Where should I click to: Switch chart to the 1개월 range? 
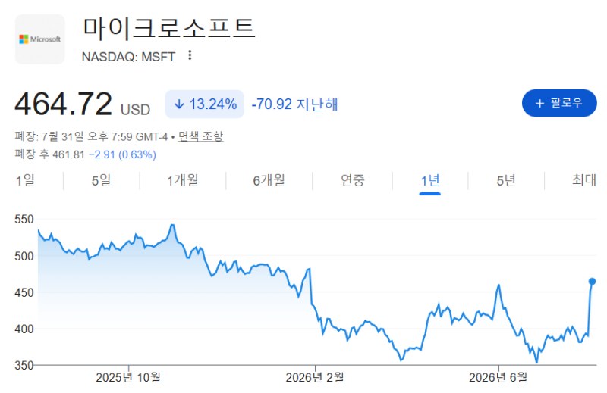pyautogui.click(x=183, y=180)
